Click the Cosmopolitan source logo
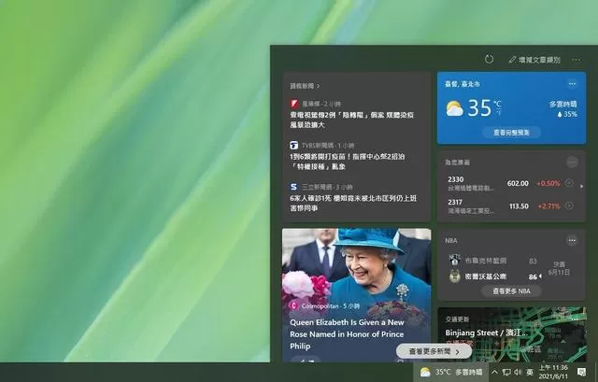The width and height of the screenshot is (598, 382). pos(293,305)
